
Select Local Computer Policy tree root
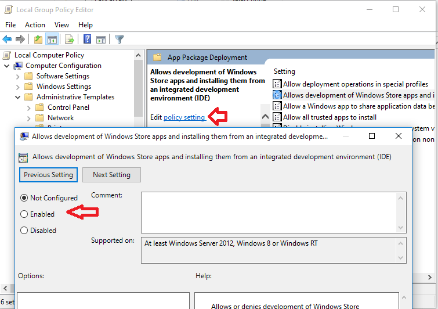(x=49, y=55)
